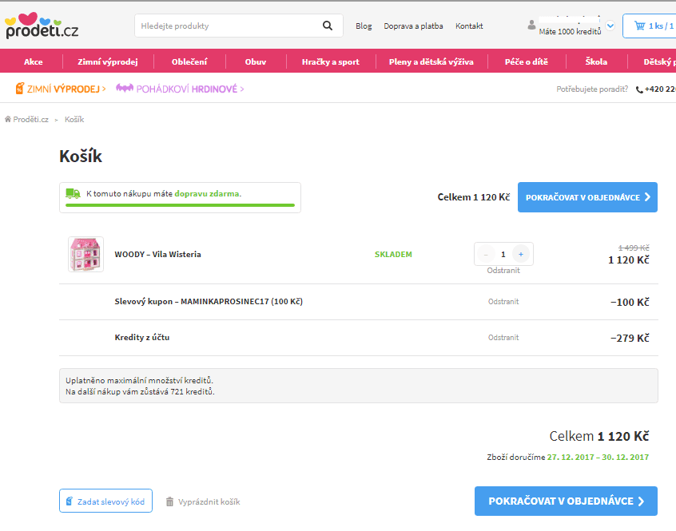Remove the WOODY Vila Wisteria item
This screenshot has height=531, width=676.
point(503,271)
